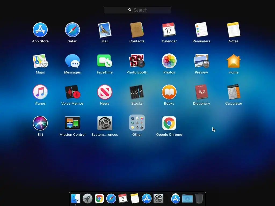Open the Contacts app
The image size is (275, 206).
click(137, 30)
